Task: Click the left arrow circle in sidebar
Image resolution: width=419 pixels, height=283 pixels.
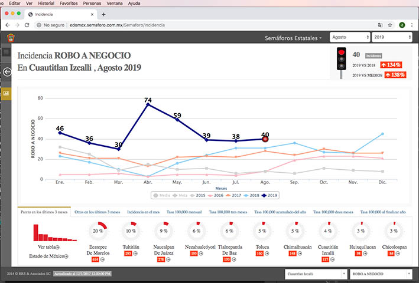Action: [x=7, y=72]
